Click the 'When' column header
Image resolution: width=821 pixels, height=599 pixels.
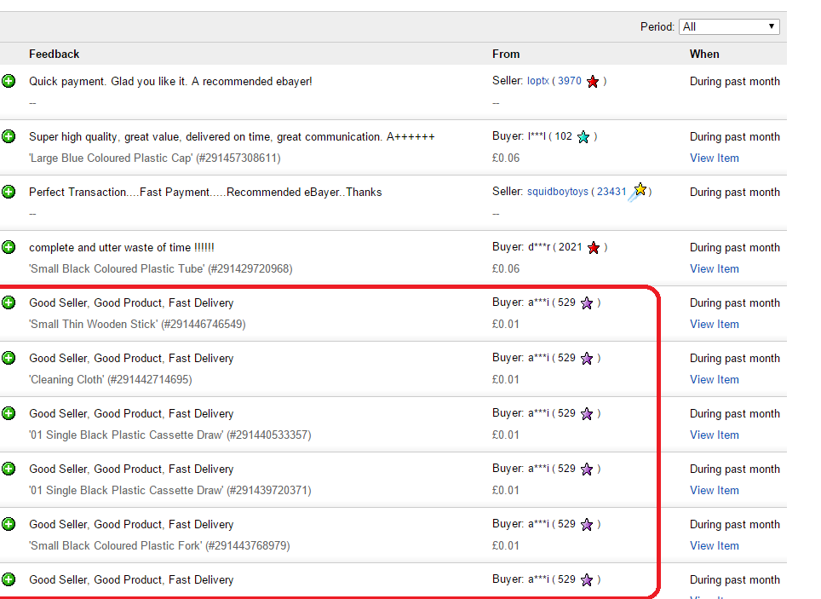coord(703,54)
